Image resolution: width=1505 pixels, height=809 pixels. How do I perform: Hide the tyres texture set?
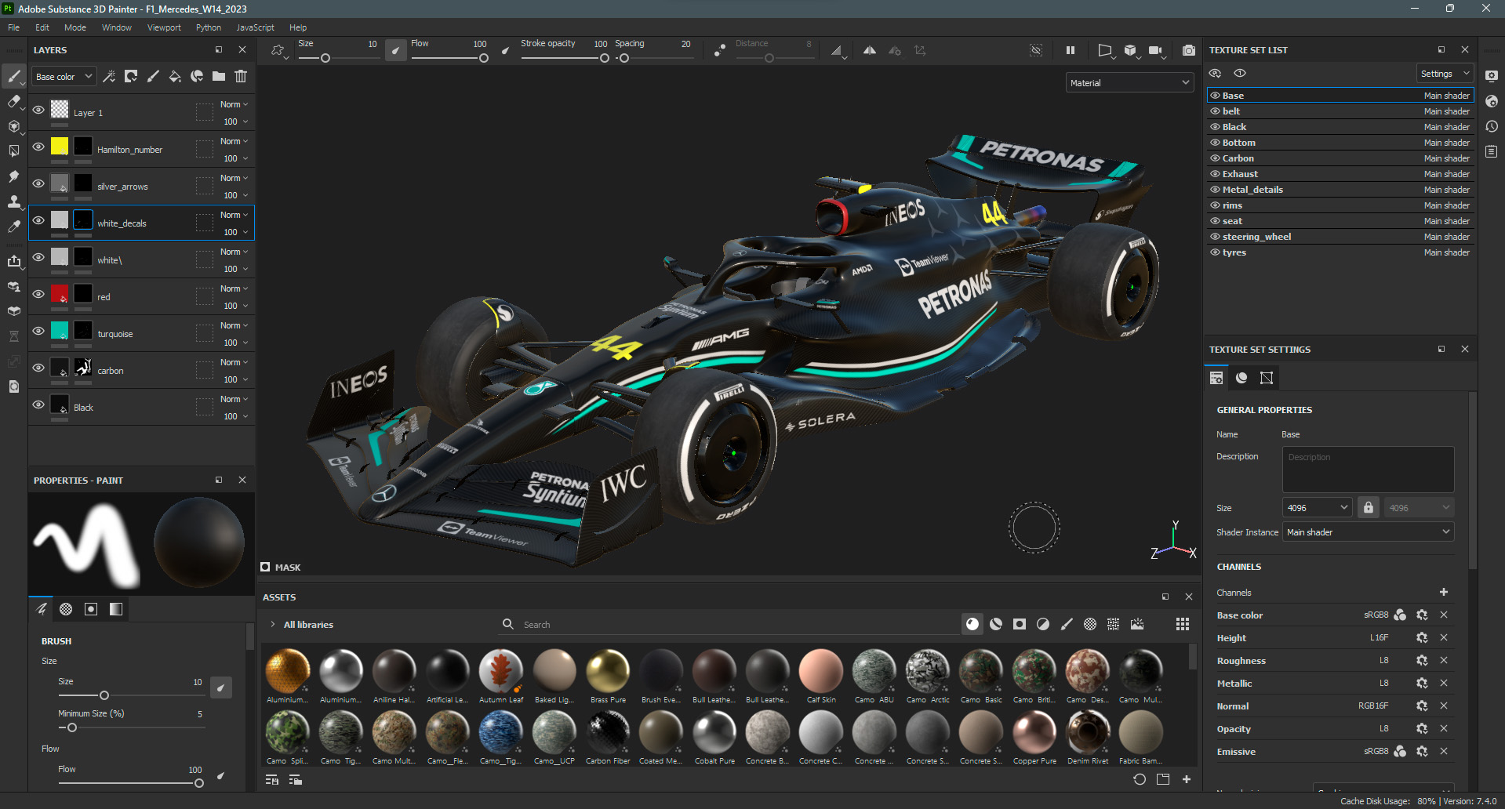pyautogui.click(x=1215, y=252)
